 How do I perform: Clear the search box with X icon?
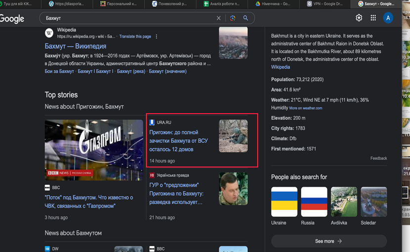coord(219,18)
